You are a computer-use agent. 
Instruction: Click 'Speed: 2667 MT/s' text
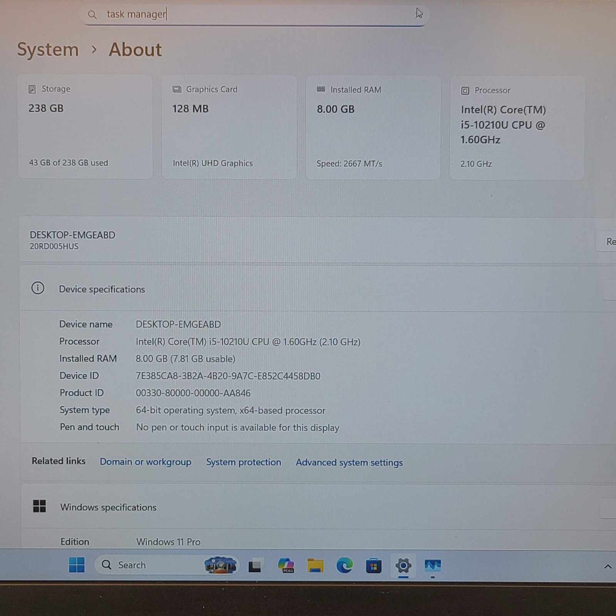349,164
